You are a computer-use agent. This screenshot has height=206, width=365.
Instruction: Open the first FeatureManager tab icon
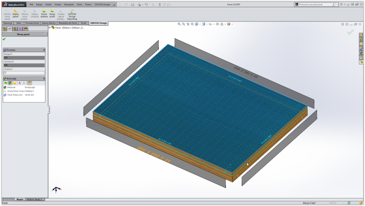(x=5, y=28)
